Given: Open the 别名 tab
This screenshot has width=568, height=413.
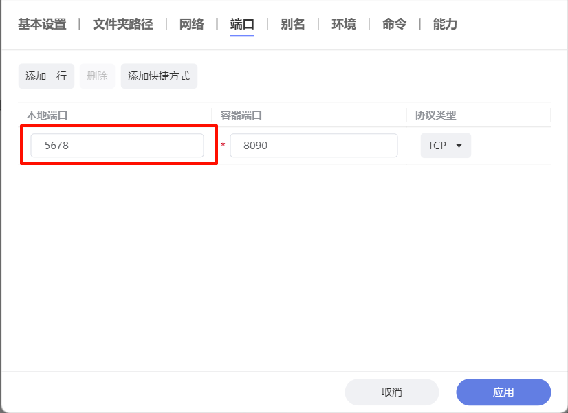Looking at the screenshot, I should tap(292, 25).
